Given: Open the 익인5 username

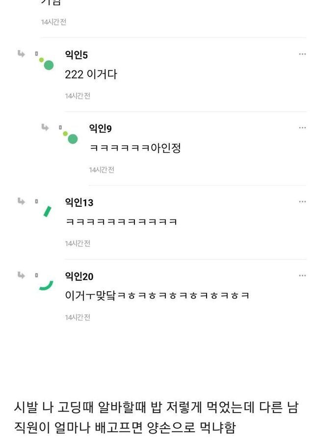Looking at the screenshot, I should (76, 55).
